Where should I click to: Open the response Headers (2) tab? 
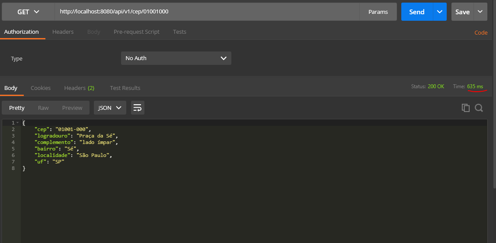(79, 88)
